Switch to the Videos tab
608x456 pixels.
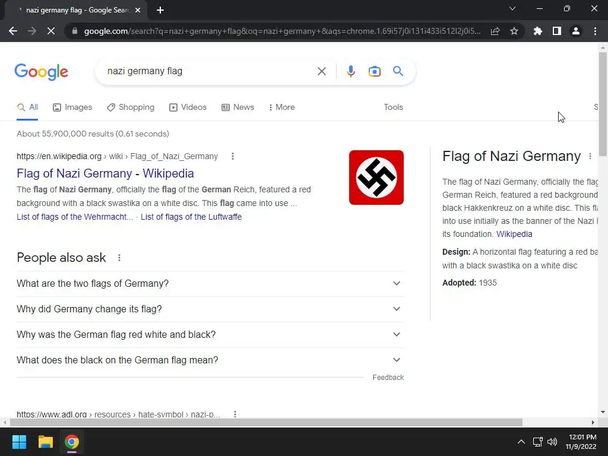pos(188,107)
